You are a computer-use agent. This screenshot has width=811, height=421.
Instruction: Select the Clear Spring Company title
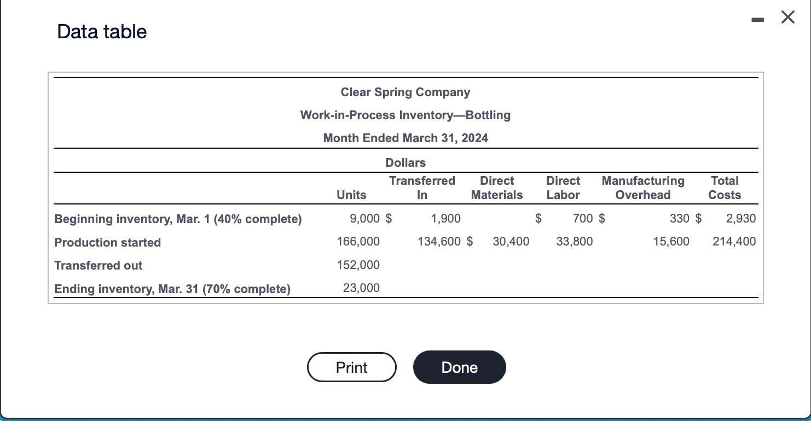coord(405,92)
